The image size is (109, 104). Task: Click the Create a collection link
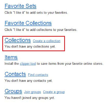click(47, 41)
